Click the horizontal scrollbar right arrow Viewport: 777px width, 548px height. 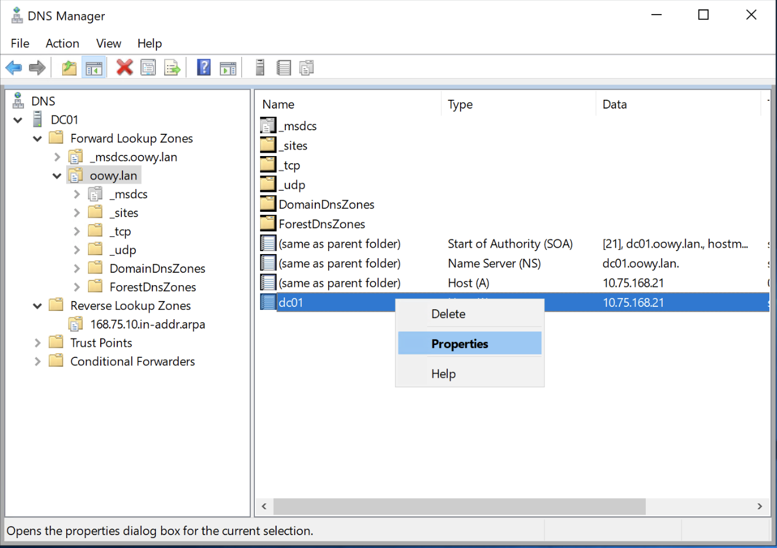759,506
